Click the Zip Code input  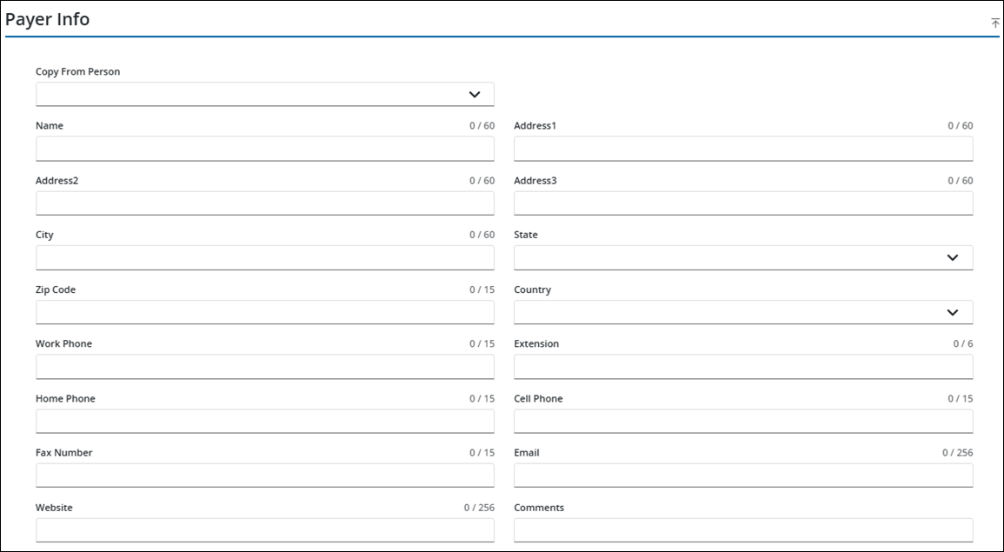point(264,312)
